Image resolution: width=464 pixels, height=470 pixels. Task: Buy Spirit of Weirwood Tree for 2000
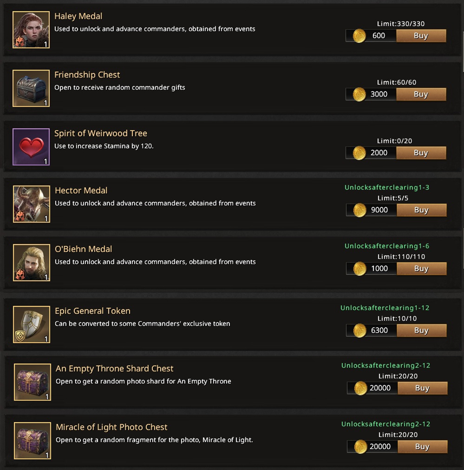click(x=421, y=153)
